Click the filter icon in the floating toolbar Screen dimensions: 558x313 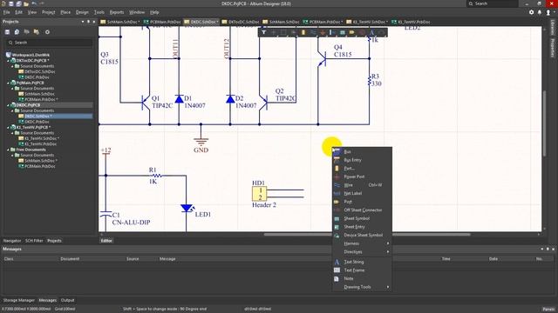(263, 32)
